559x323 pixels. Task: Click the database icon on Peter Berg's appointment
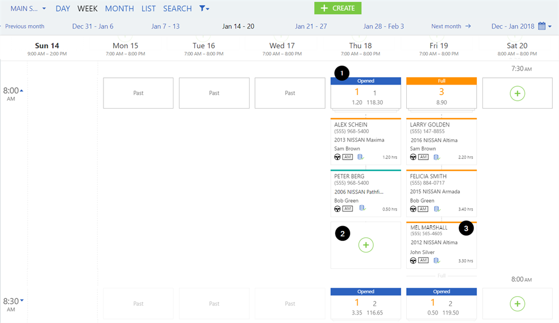click(x=362, y=208)
